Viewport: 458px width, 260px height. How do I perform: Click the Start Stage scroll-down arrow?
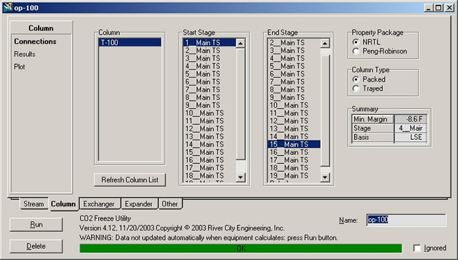coord(240,177)
